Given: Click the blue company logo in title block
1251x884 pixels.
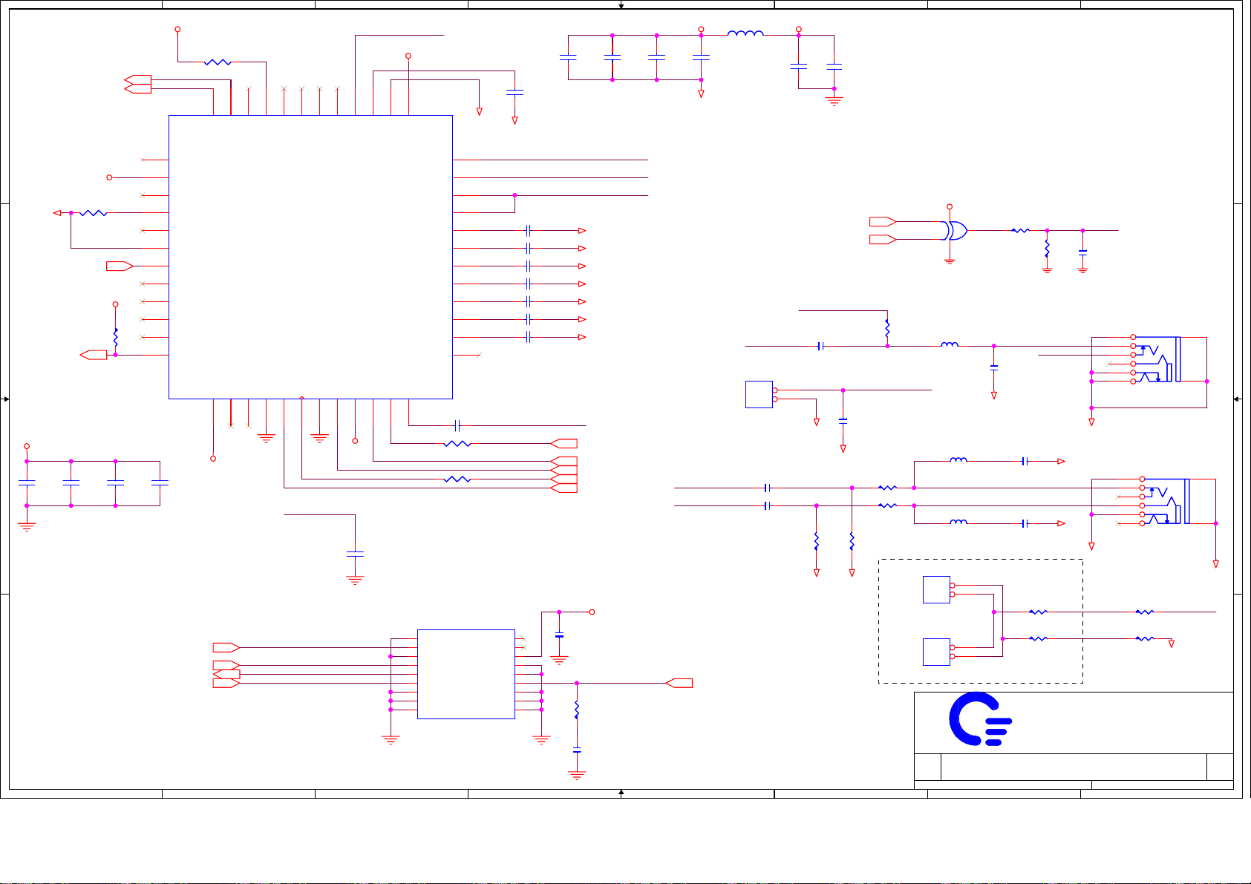Looking at the screenshot, I should coord(980,718).
